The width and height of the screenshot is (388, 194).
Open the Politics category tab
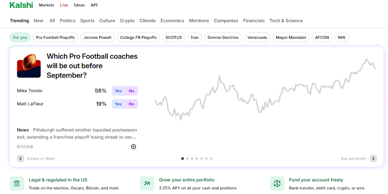pos(68,21)
